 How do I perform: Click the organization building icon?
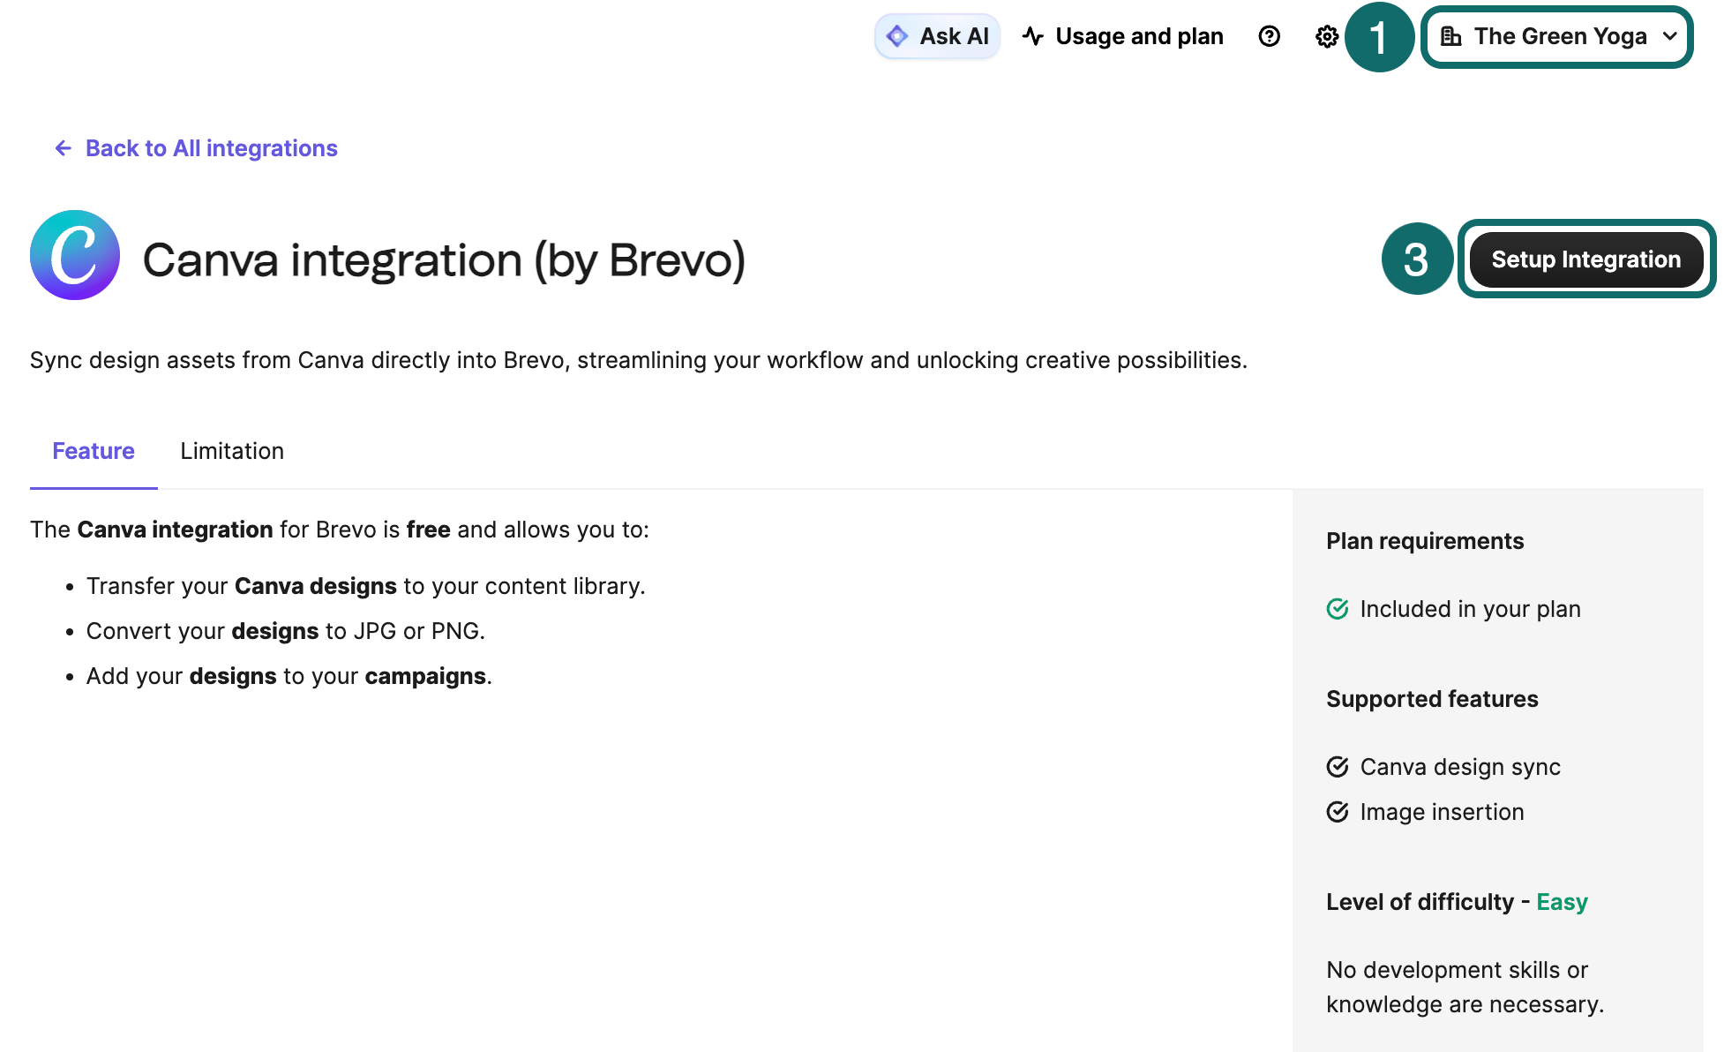tap(1452, 36)
